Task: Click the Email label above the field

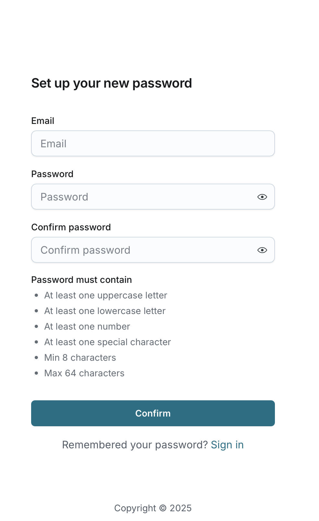Action: pyautogui.click(x=43, y=121)
